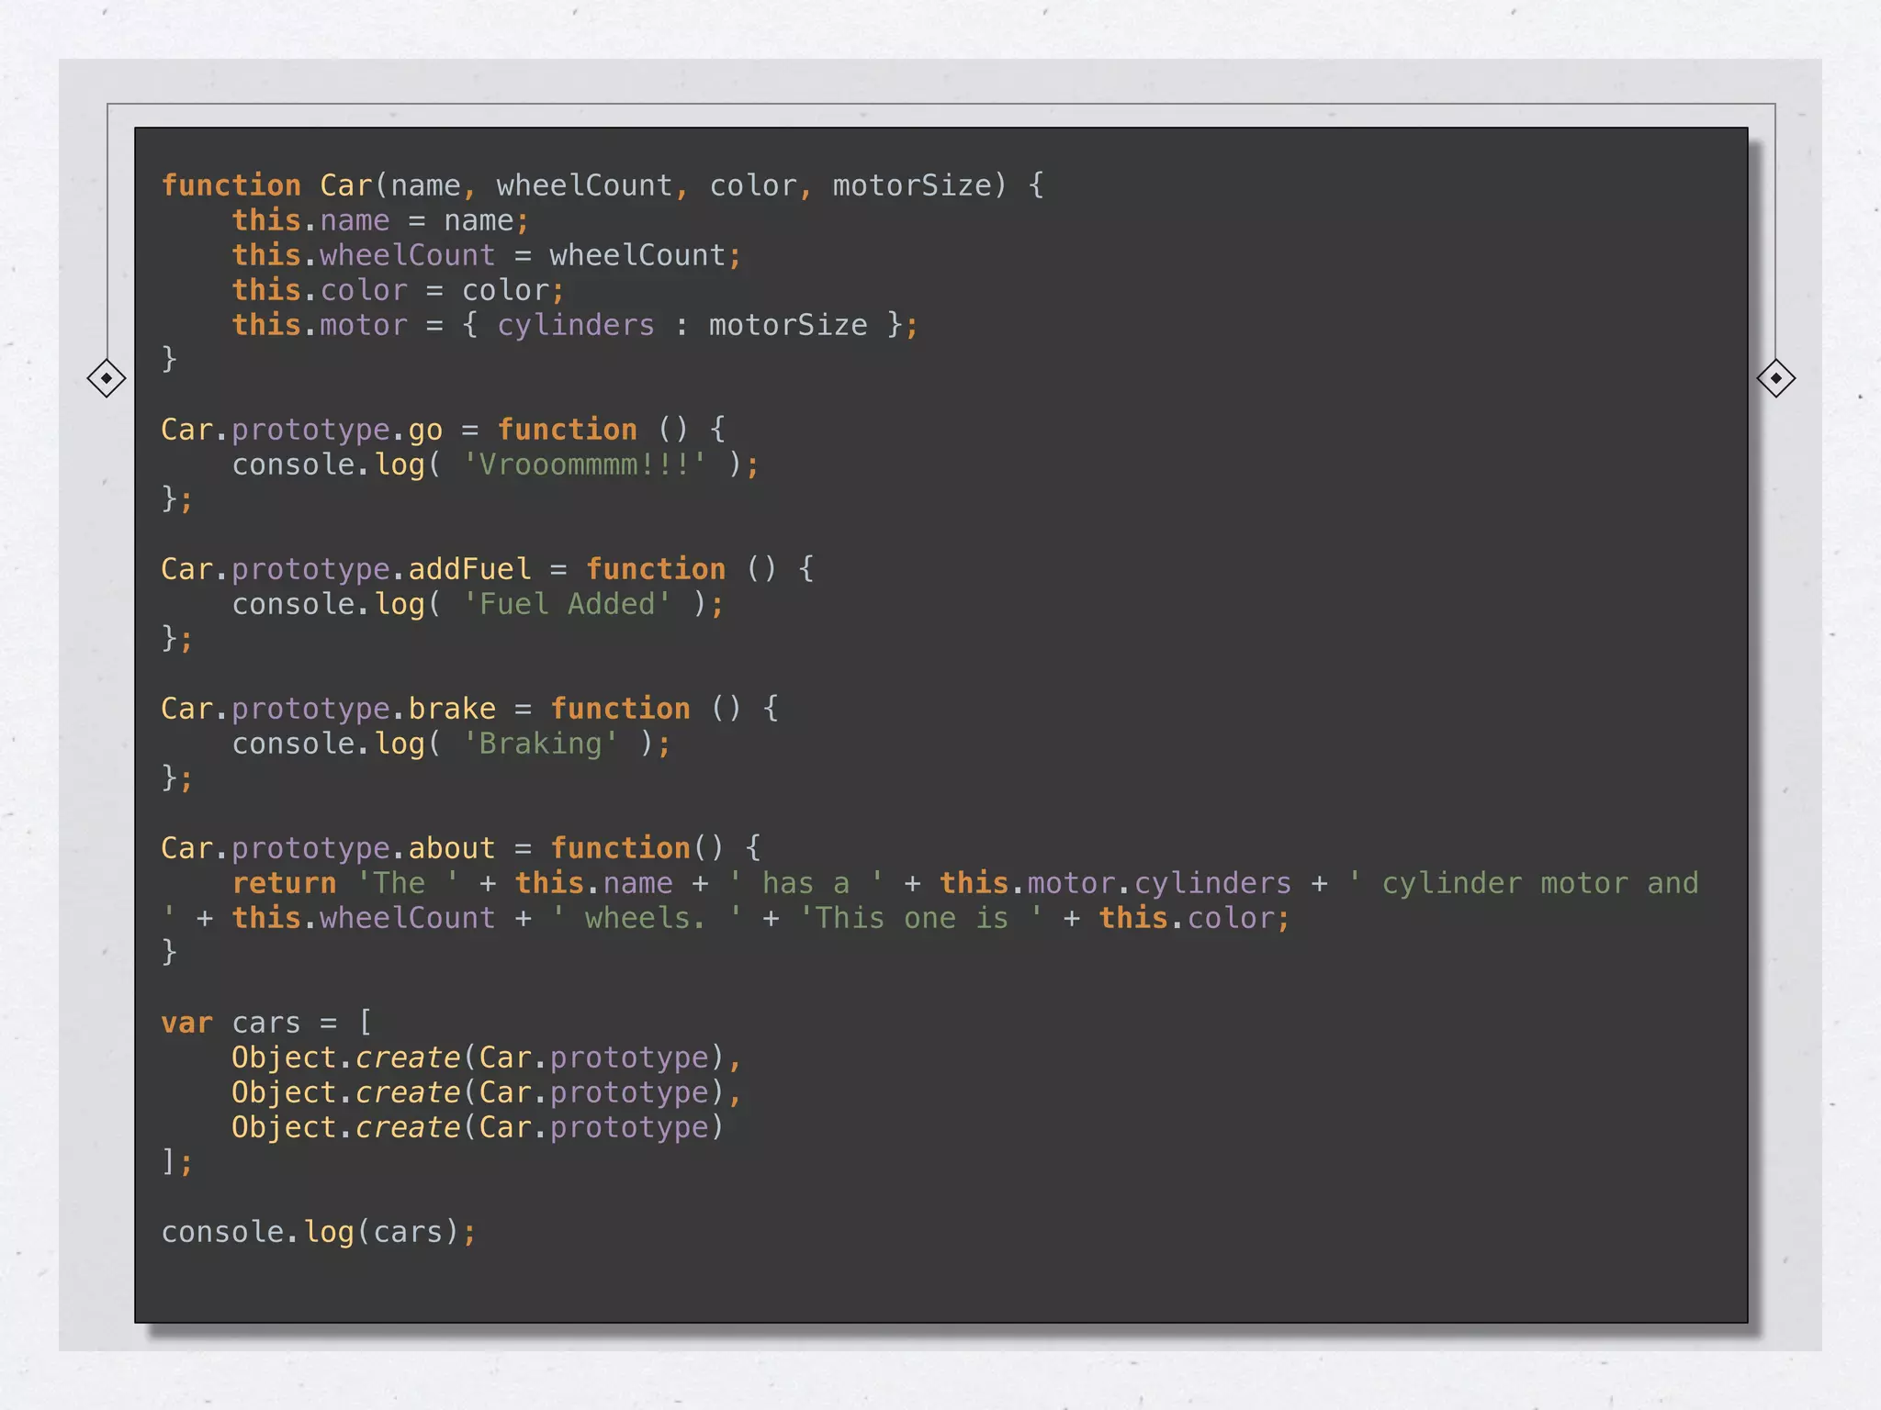Click 'this.name = name' assignment line
The image size is (1881, 1410).
point(380,220)
